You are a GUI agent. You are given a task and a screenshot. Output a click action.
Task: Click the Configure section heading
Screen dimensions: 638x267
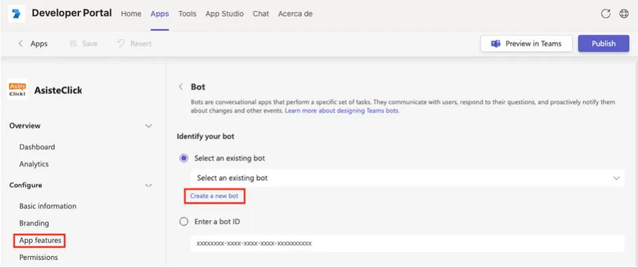tap(25, 185)
